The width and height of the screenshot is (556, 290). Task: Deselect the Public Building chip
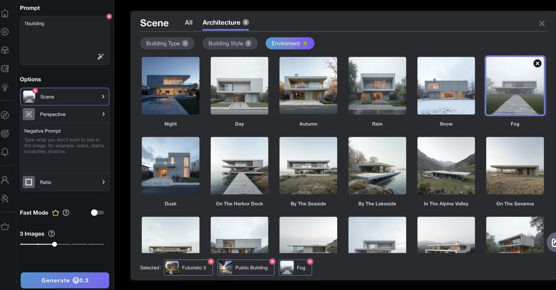point(272,261)
